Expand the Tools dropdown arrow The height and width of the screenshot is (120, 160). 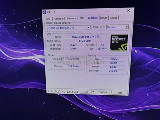93,92
